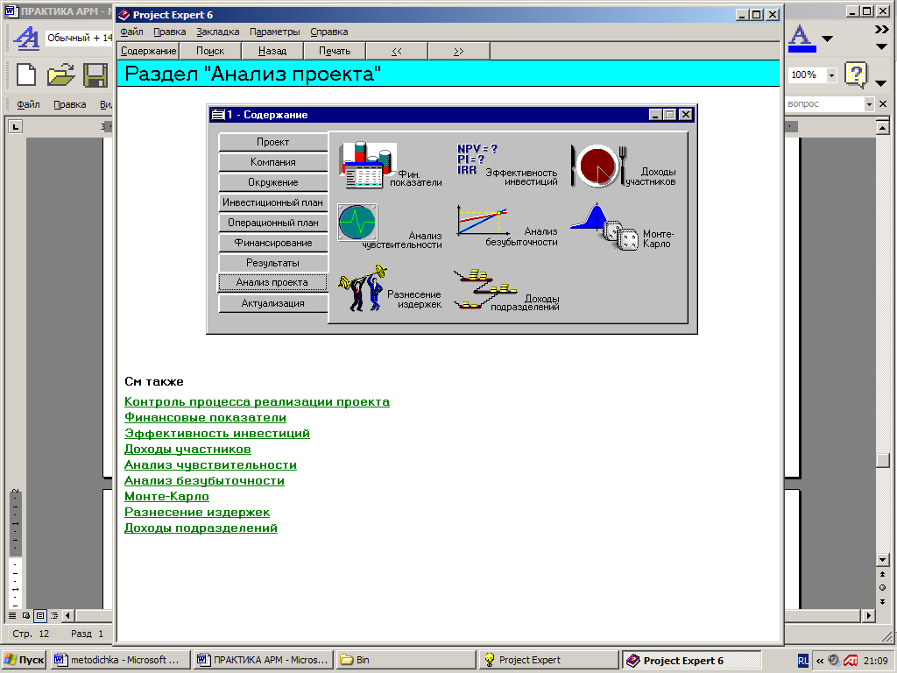The image size is (897, 673).
Task: Click the Word help question mark icon
Action: click(856, 75)
